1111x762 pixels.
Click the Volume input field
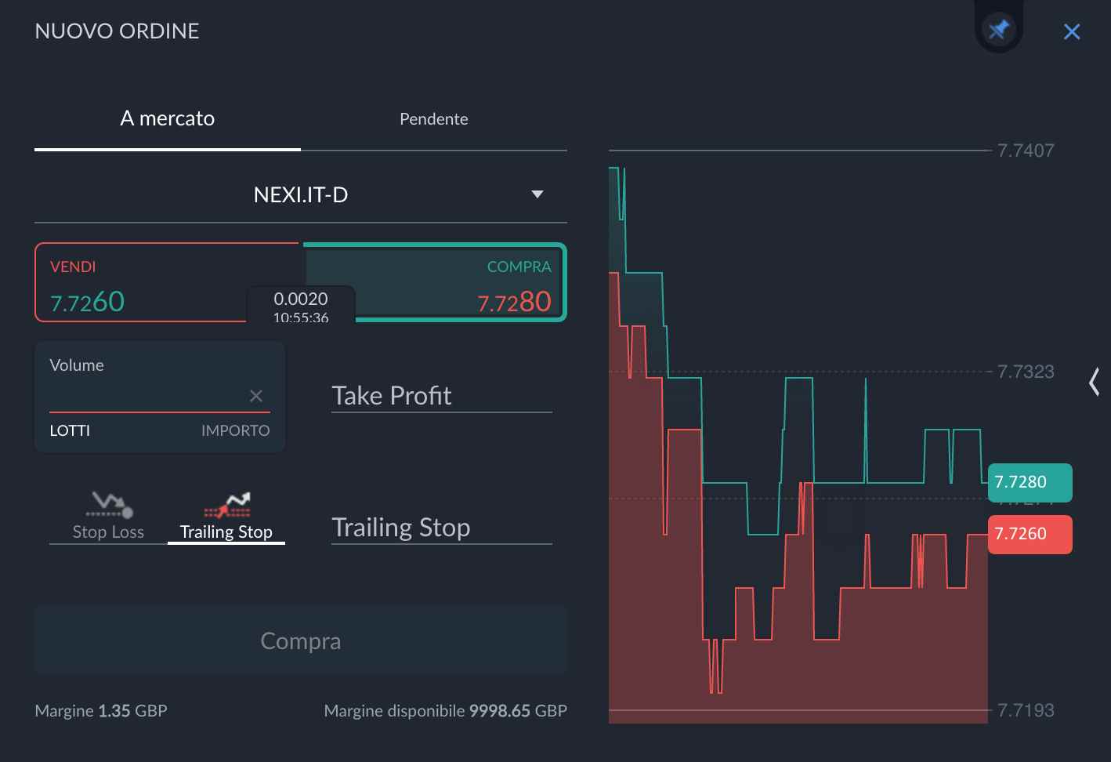pyautogui.click(x=145, y=394)
